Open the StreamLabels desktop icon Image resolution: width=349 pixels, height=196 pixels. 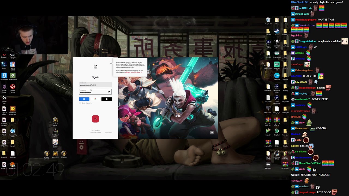point(277,54)
